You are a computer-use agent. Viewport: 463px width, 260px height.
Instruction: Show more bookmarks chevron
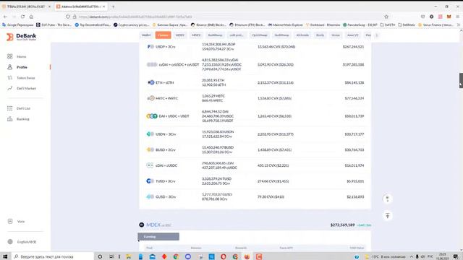click(459, 25)
